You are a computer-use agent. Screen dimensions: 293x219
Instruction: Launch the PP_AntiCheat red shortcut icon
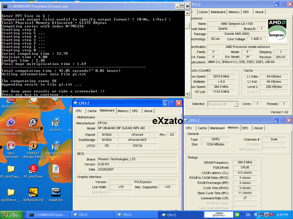tap(33, 171)
